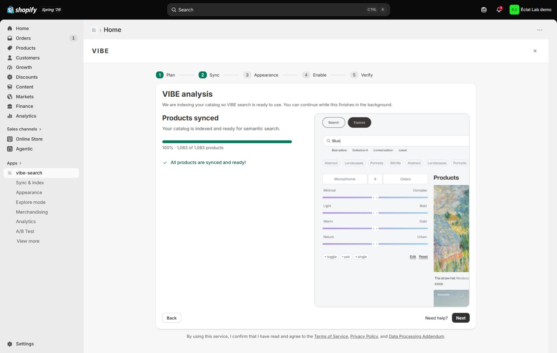Image resolution: width=557 pixels, height=353 pixels.
Task: Open the Data Processing Addendum link
Action: (x=416, y=336)
